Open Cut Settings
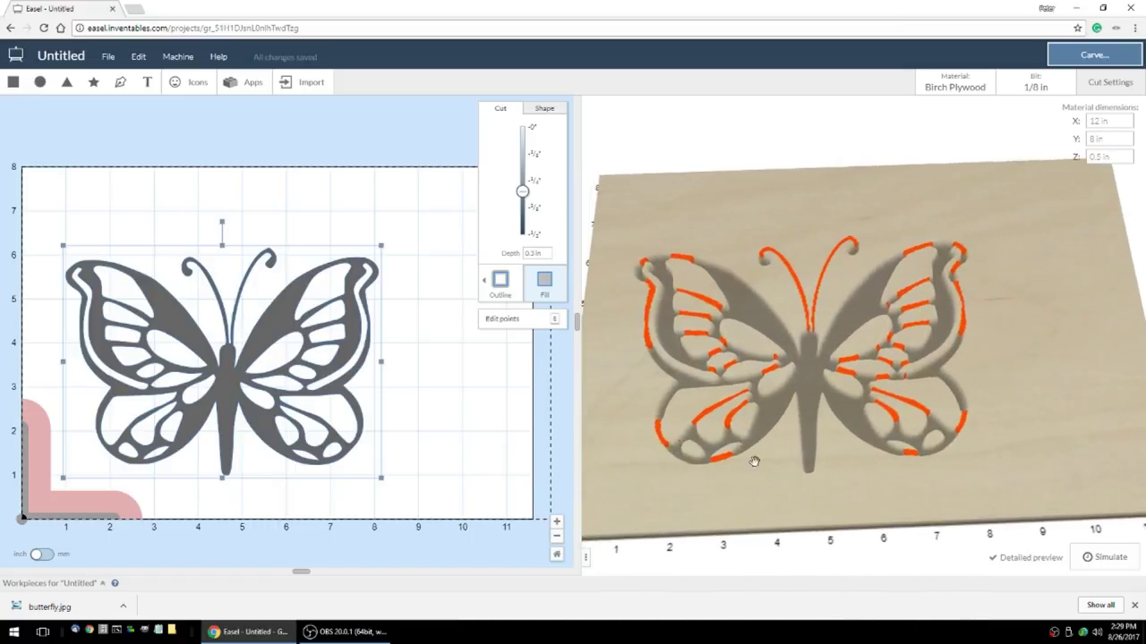The height and width of the screenshot is (644, 1146). click(1110, 82)
